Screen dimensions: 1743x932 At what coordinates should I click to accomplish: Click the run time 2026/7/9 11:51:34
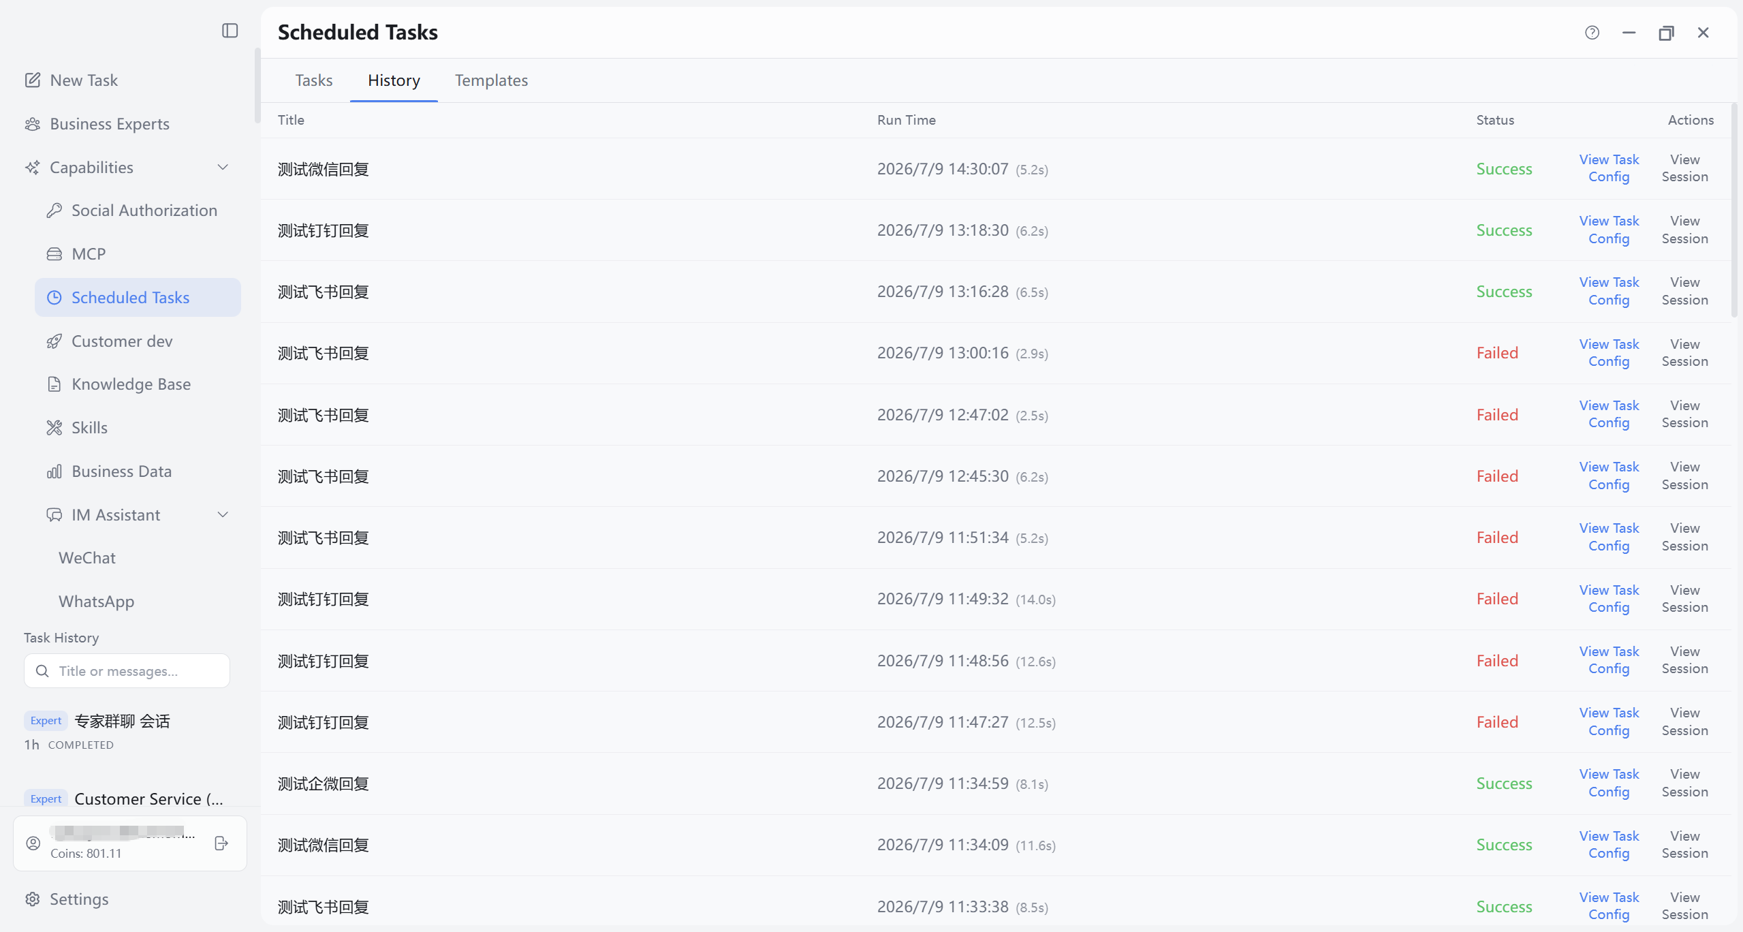coord(943,538)
